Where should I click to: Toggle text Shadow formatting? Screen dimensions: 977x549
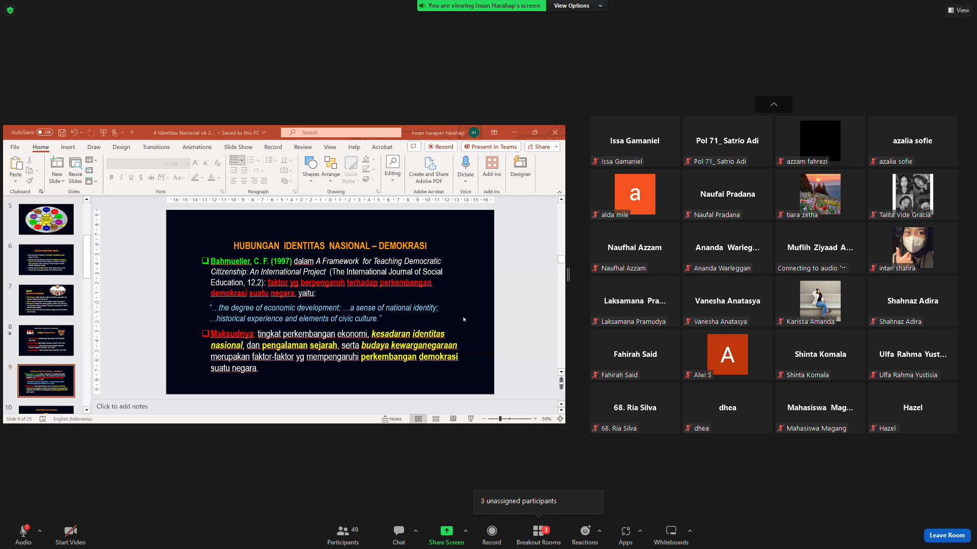click(x=141, y=177)
